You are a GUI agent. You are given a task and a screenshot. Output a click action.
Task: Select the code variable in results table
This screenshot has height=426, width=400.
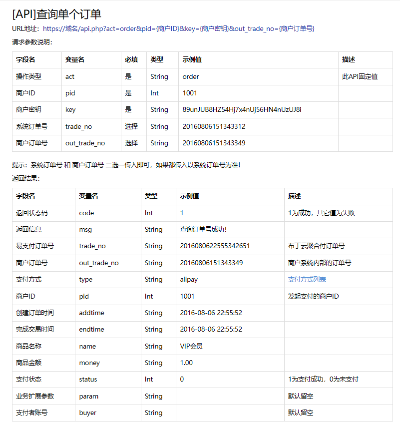(x=85, y=212)
